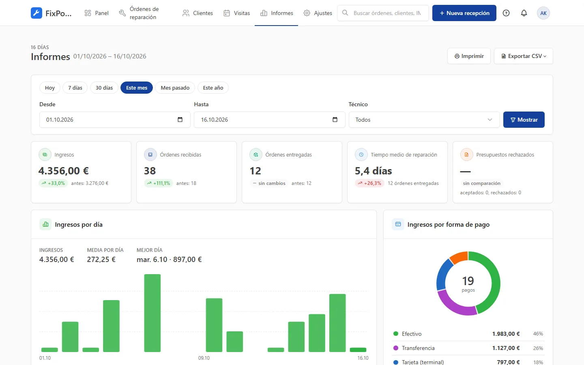Screen dimensions: 584x365
Task: Click the FixPo wrench logo icon
Action: [36, 13]
